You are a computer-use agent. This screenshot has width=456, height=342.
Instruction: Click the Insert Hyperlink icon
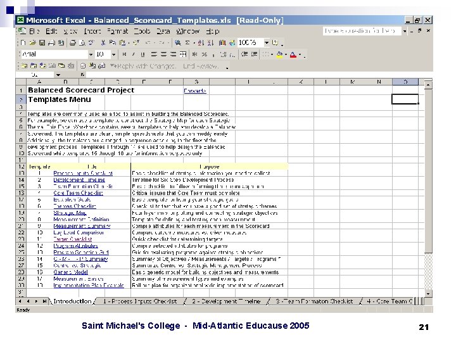(178, 43)
